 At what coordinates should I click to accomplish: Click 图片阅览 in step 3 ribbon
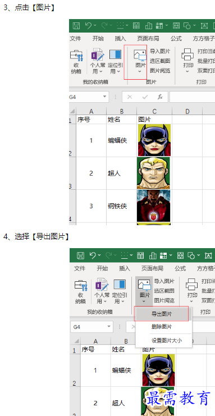(160, 71)
